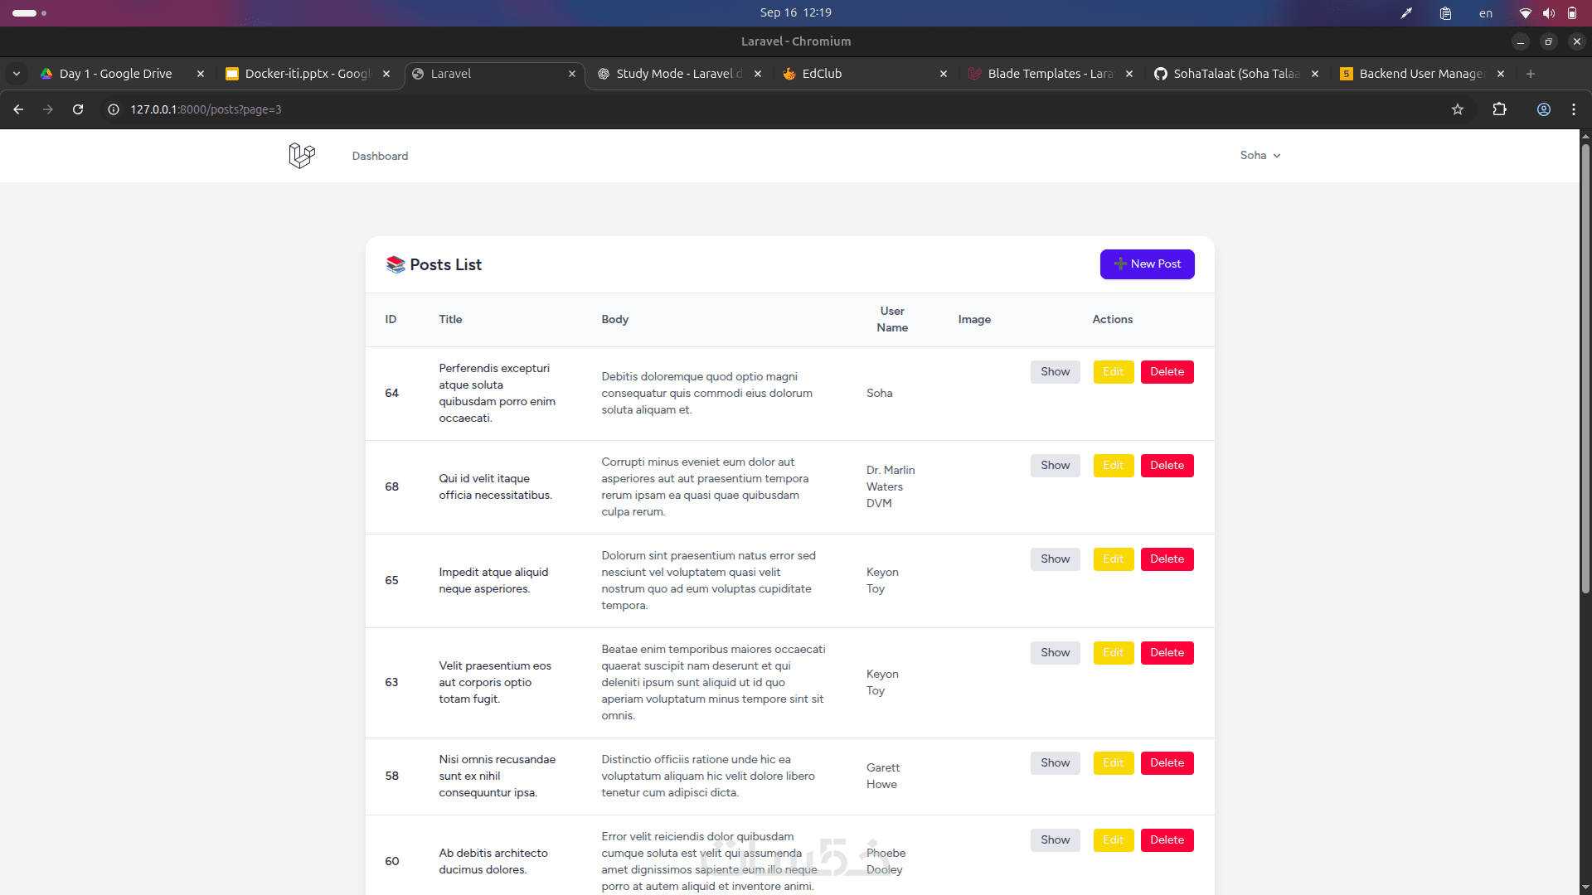Open the browser extensions icon
Image resolution: width=1592 pixels, height=895 pixels.
[1499, 109]
